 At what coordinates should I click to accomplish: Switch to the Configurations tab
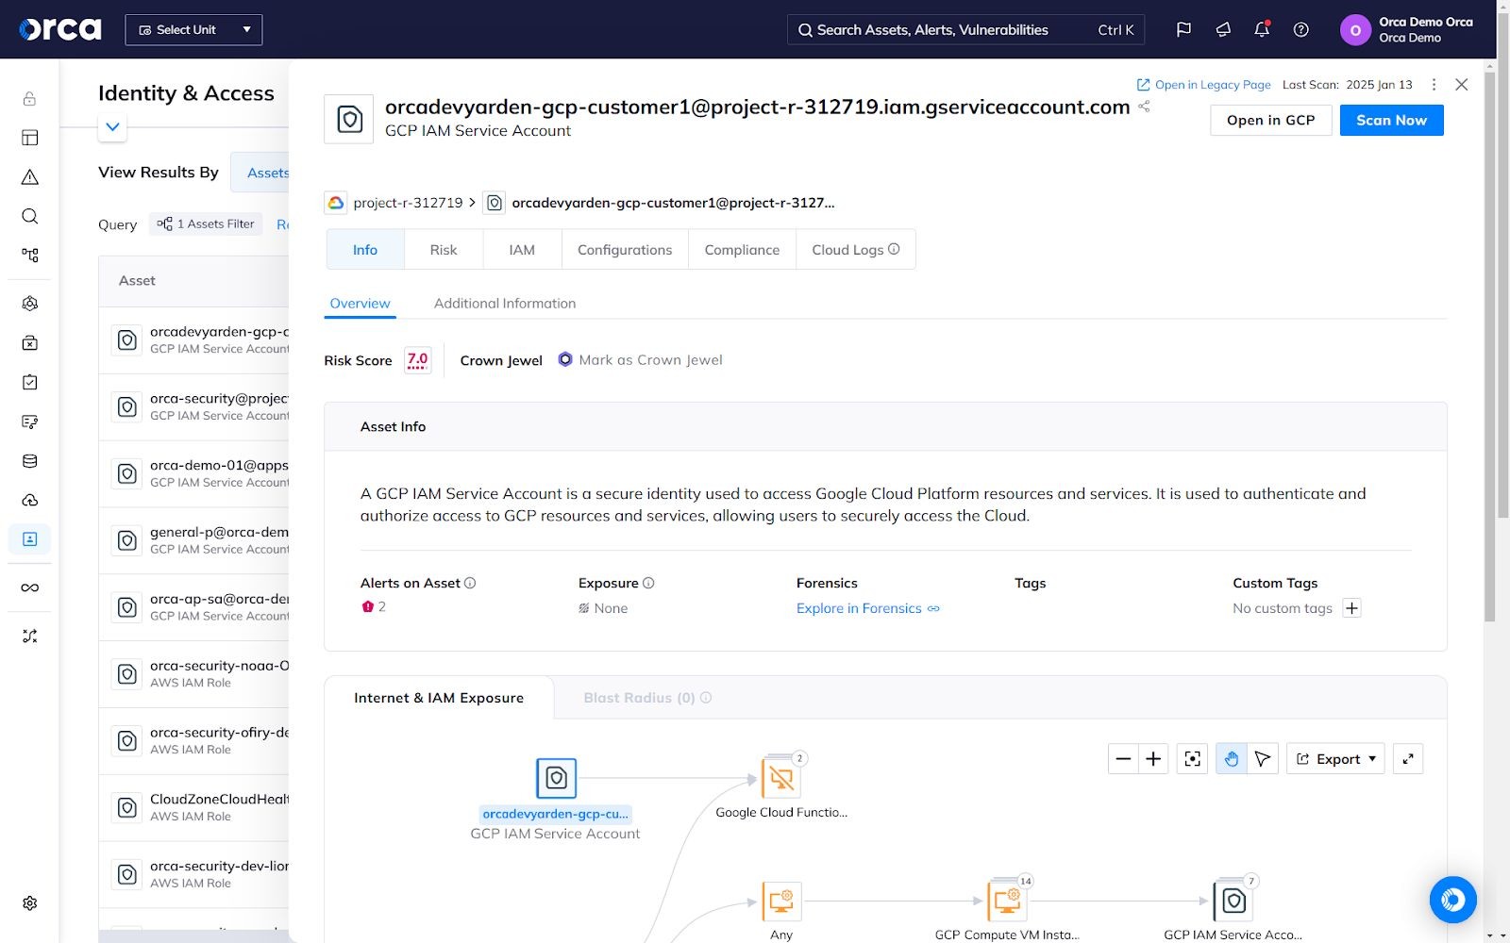pyautogui.click(x=625, y=250)
